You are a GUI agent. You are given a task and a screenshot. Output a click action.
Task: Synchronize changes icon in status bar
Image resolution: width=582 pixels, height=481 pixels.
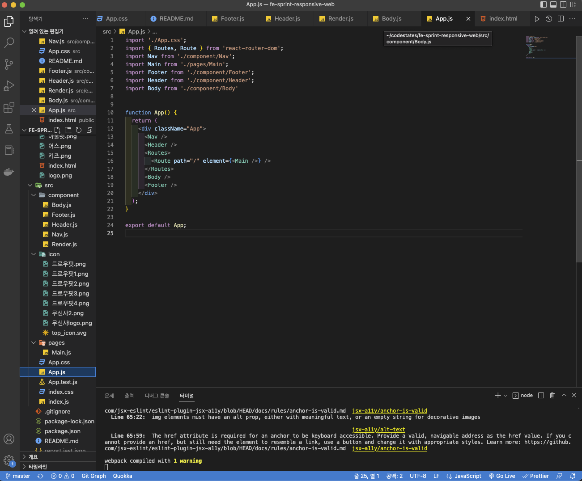40,476
